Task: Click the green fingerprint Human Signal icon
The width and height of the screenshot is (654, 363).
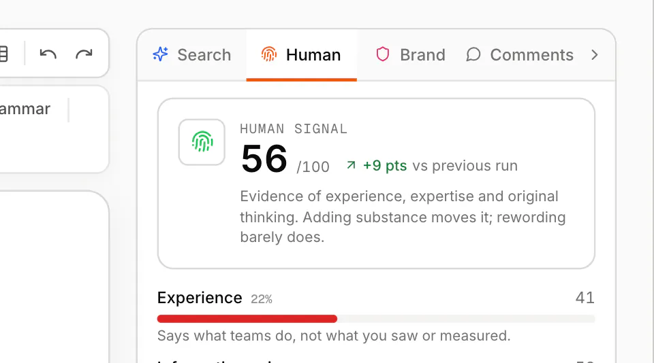Action: (x=202, y=142)
